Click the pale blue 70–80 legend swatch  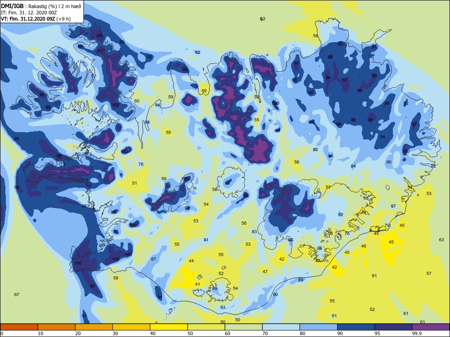(281, 327)
